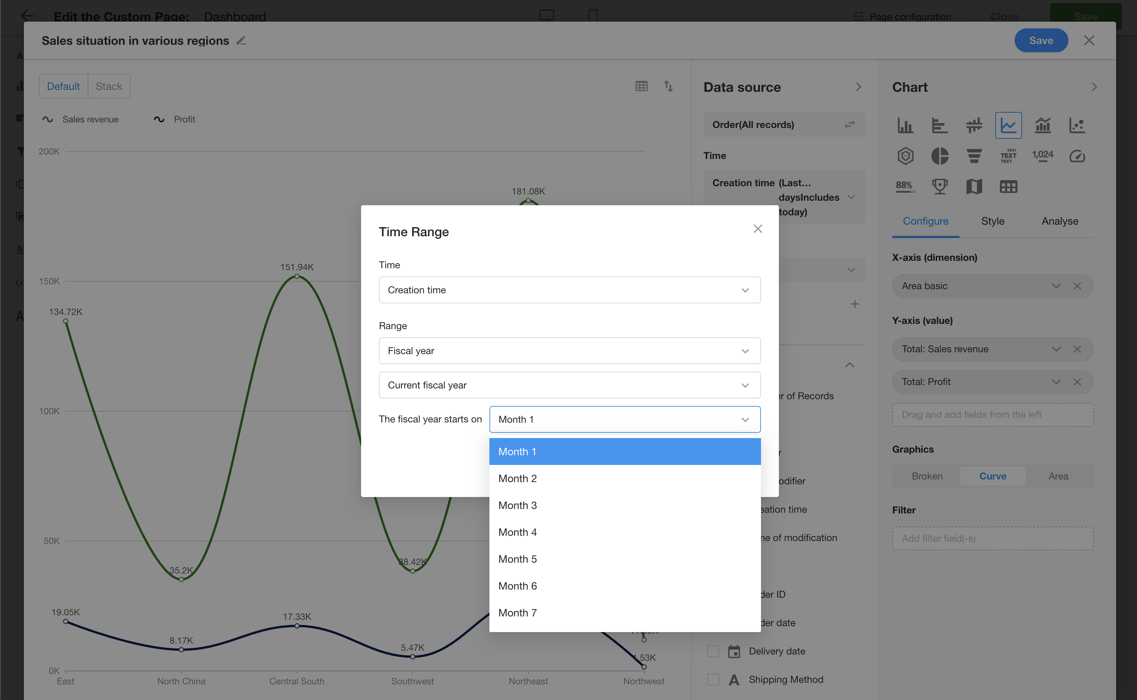Select the horizontal bar chart icon
Image resolution: width=1137 pixels, height=700 pixels.
939,125
